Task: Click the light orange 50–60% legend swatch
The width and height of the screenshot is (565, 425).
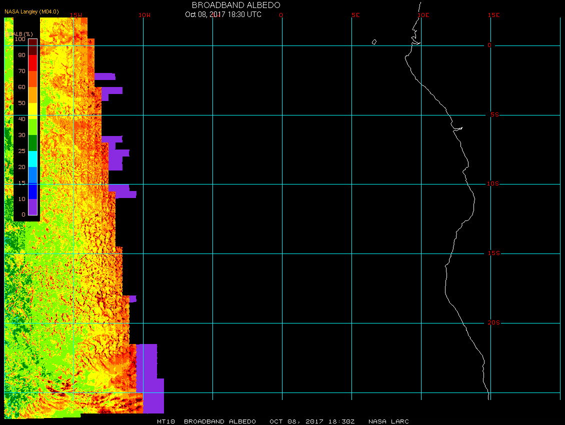Action: pyautogui.click(x=32, y=94)
